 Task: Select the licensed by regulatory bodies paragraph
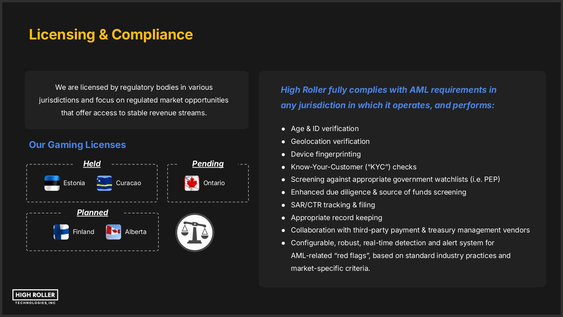(134, 100)
